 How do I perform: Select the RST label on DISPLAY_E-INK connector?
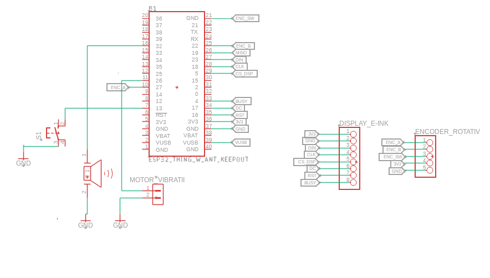click(x=312, y=176)
